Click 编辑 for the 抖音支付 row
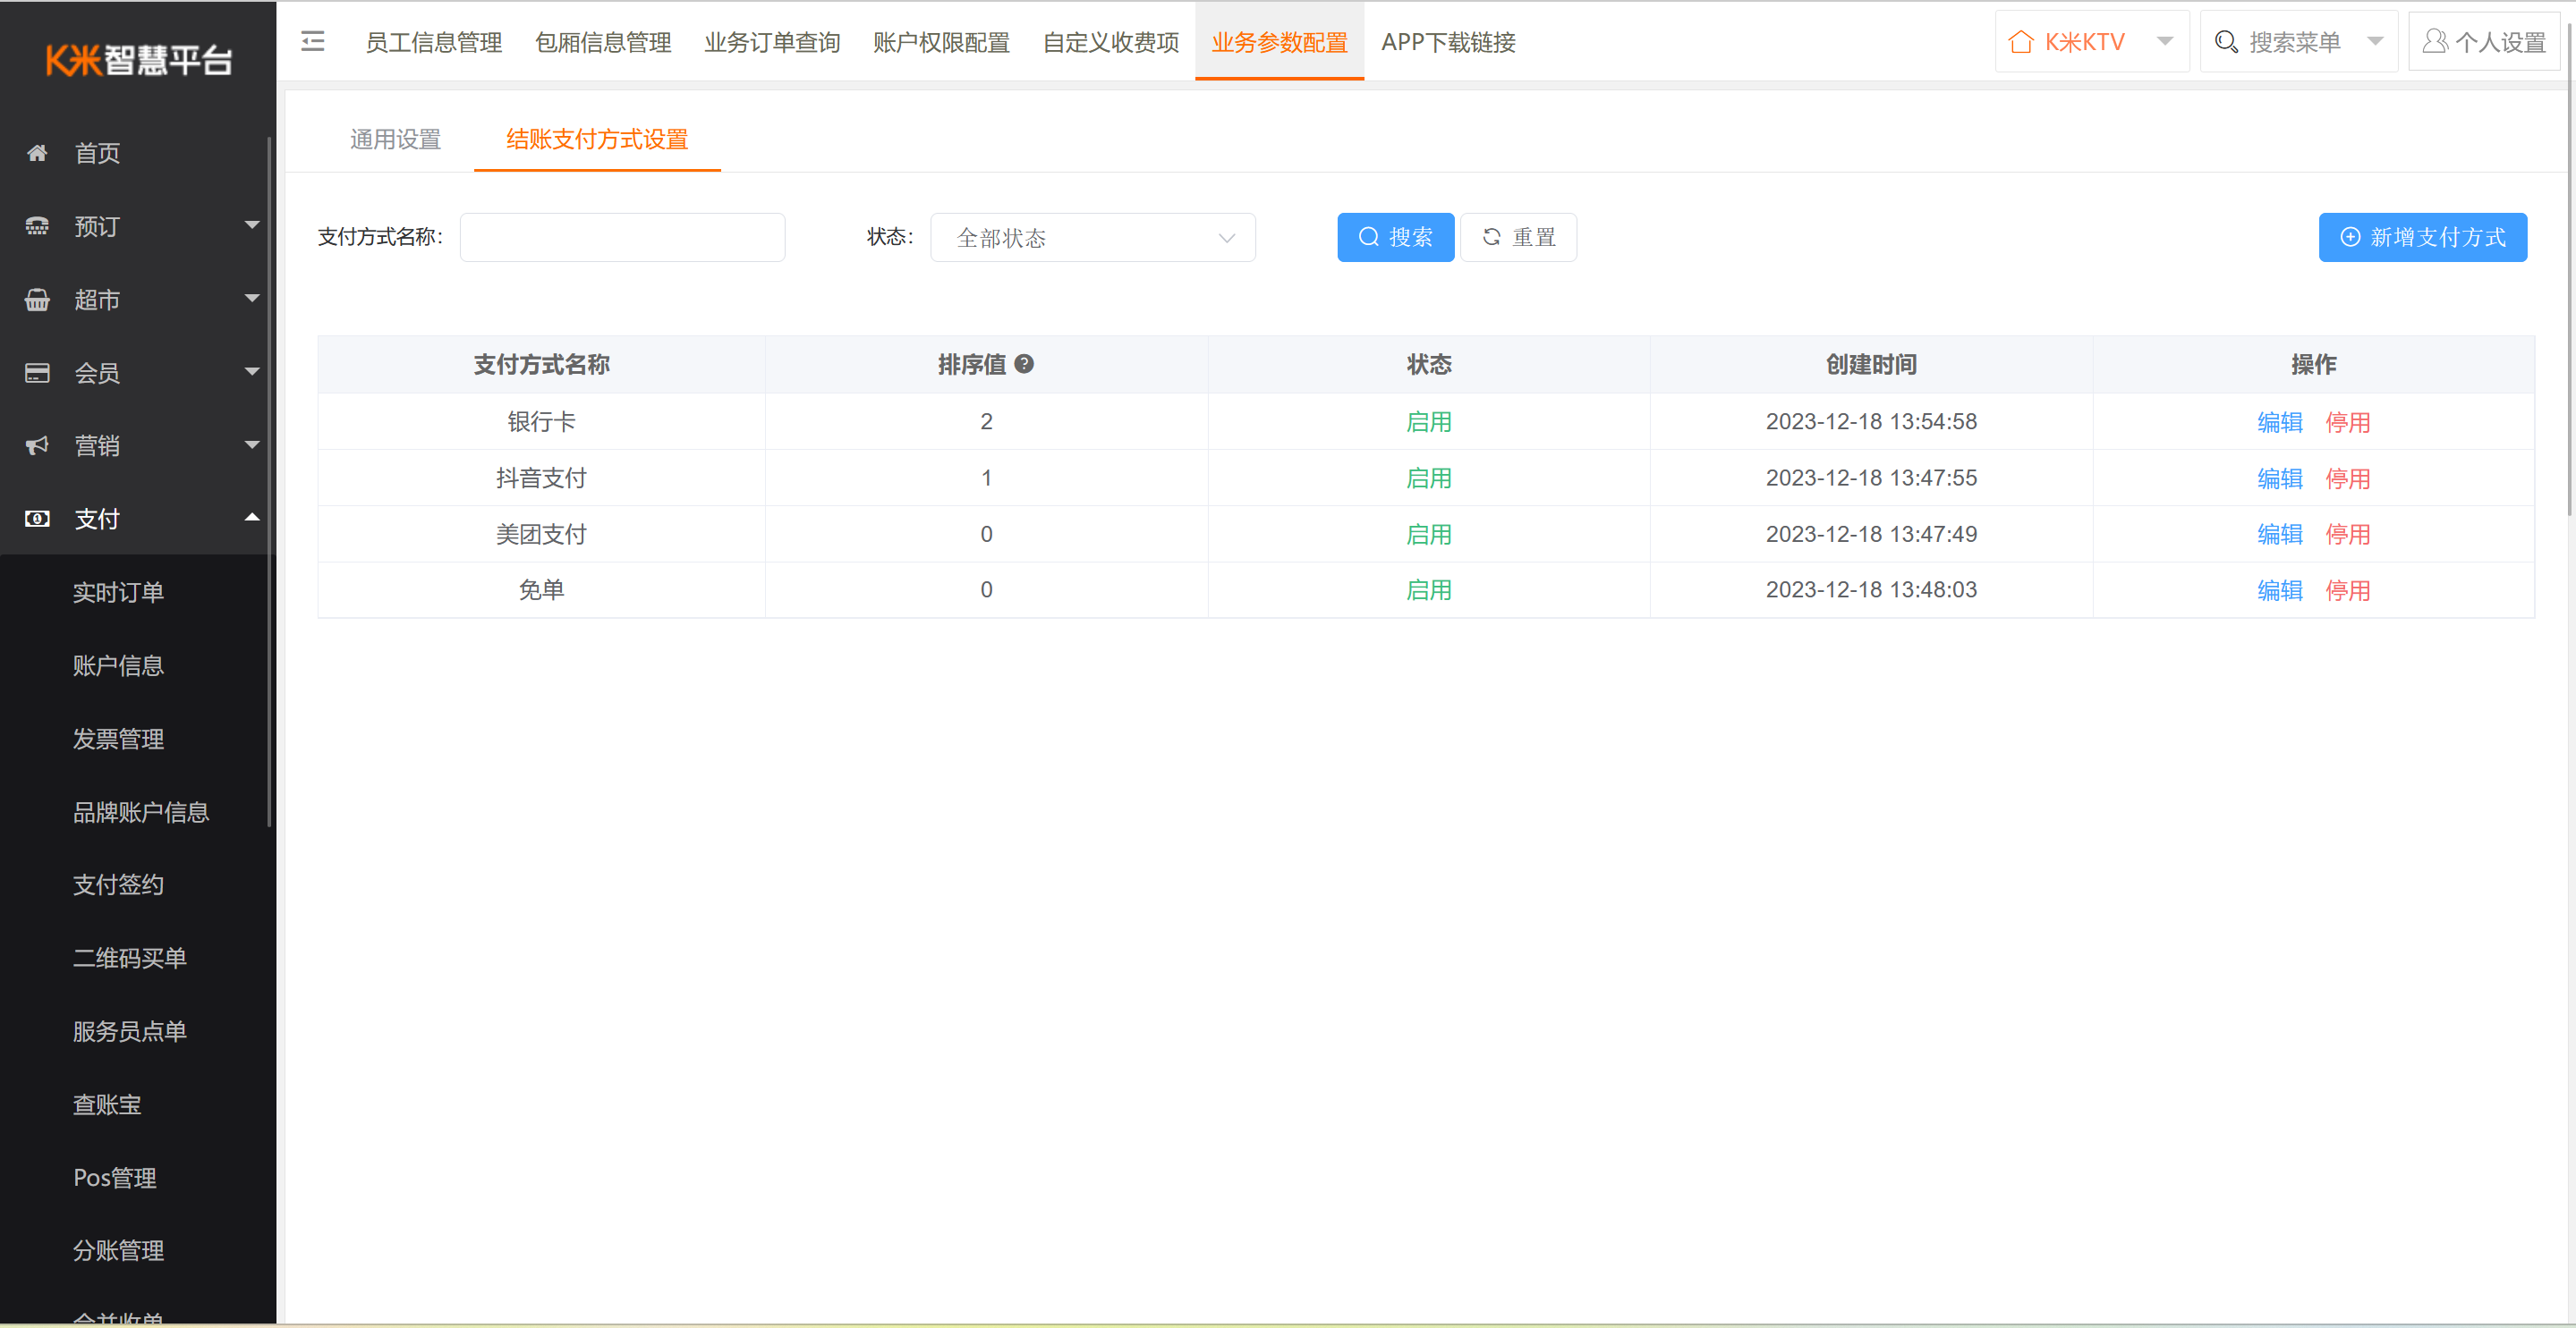This screenshot has height=1328, width=2576. (2279, 478)
